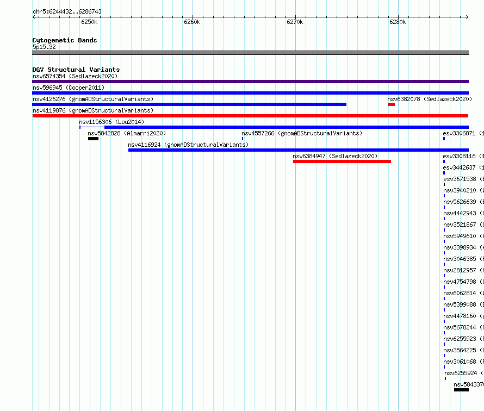Click the nsv4116924 (gnomADStructuralVariants) label
Image resolution: width=484 pixels, height=411 pixels.
188,145
